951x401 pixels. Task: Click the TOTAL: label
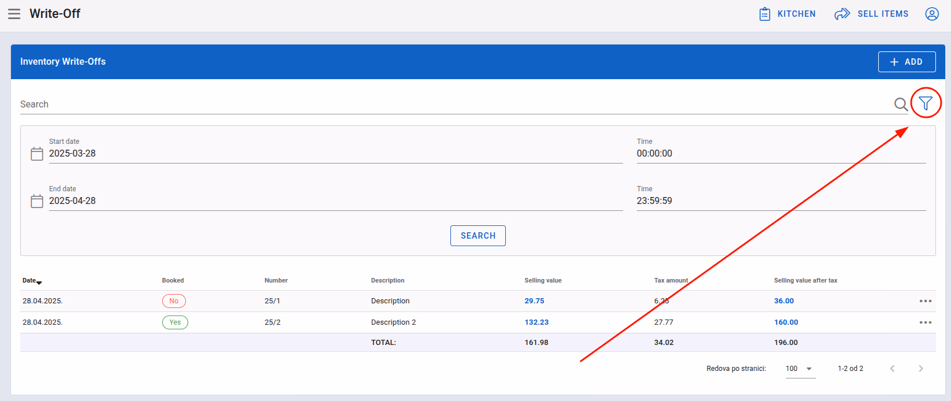[x=383, y=343]
